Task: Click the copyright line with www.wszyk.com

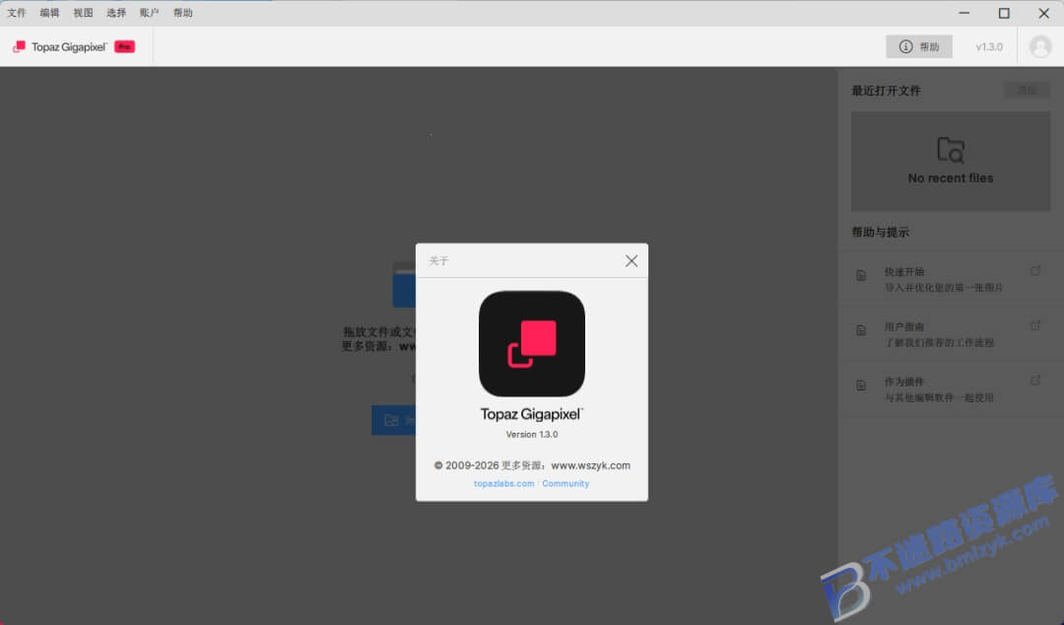Action: (x=532, y=466)
